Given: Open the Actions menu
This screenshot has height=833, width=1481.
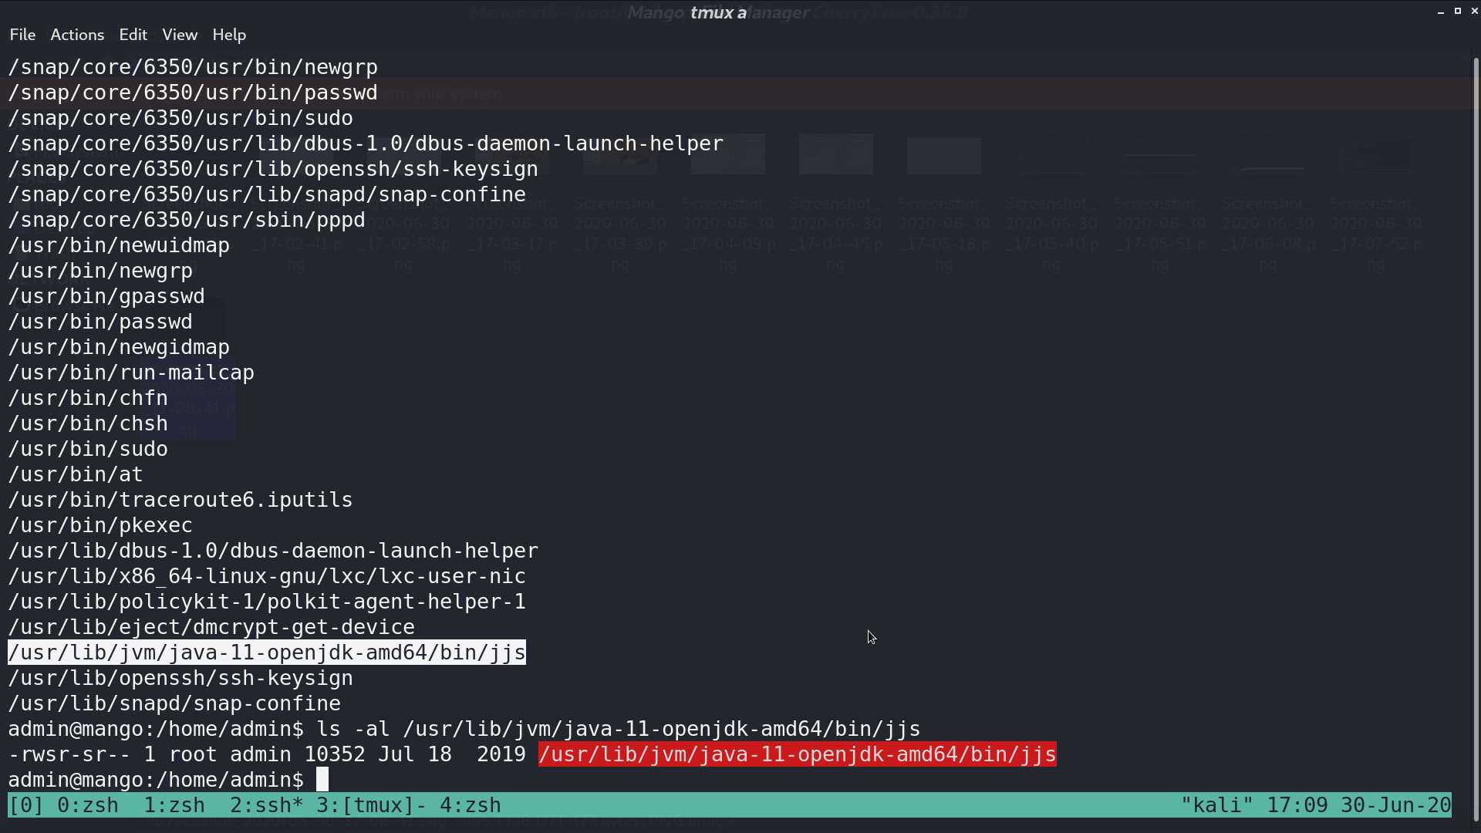Looking at the screenshot, I should tap(77, 35).
